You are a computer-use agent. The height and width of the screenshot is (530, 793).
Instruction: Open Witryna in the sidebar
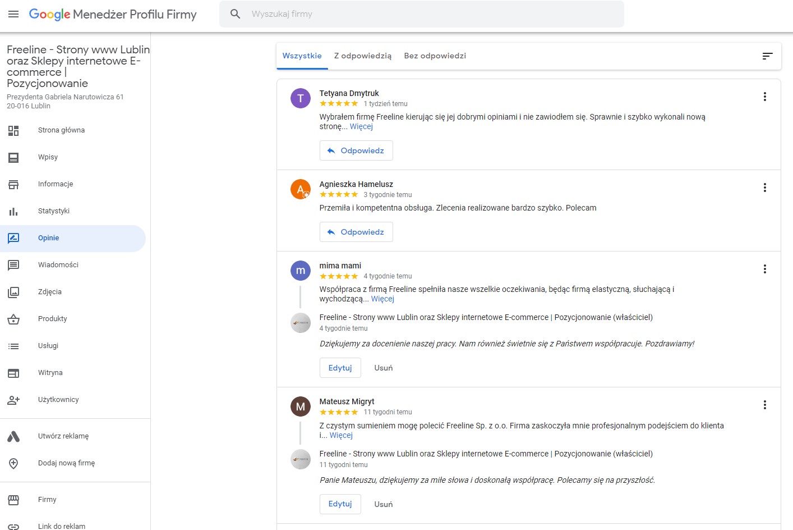50,373
